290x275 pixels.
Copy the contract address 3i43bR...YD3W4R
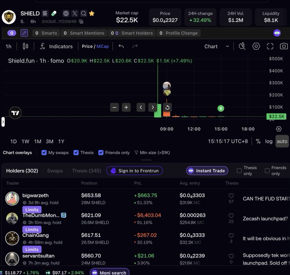[x=81, y=21]
